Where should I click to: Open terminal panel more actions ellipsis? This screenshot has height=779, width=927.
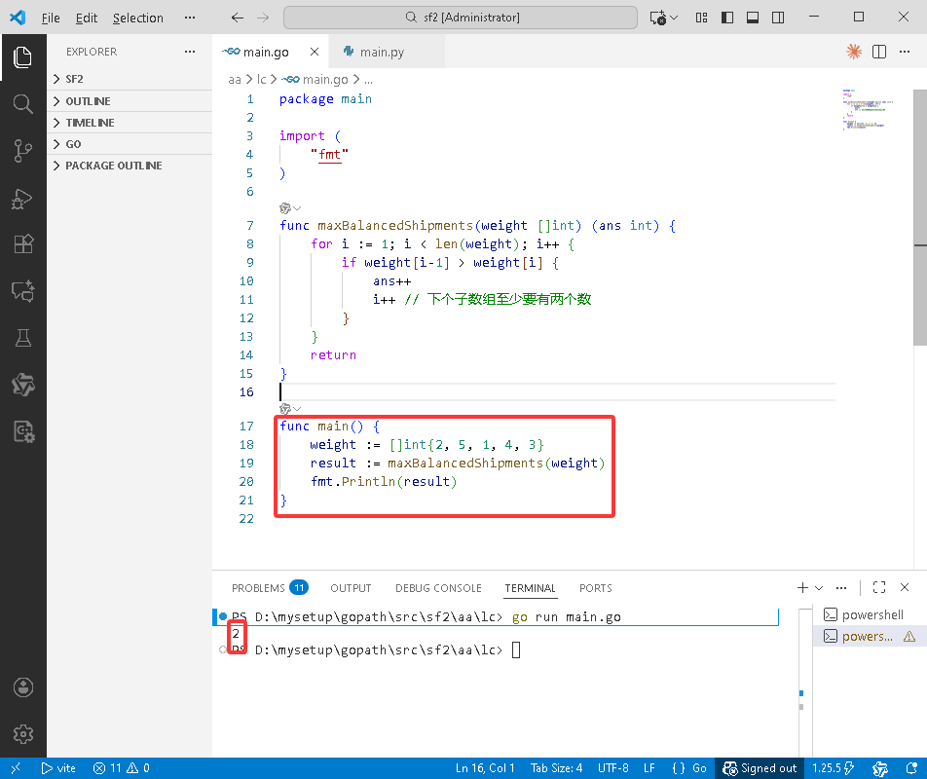point(841,587)
